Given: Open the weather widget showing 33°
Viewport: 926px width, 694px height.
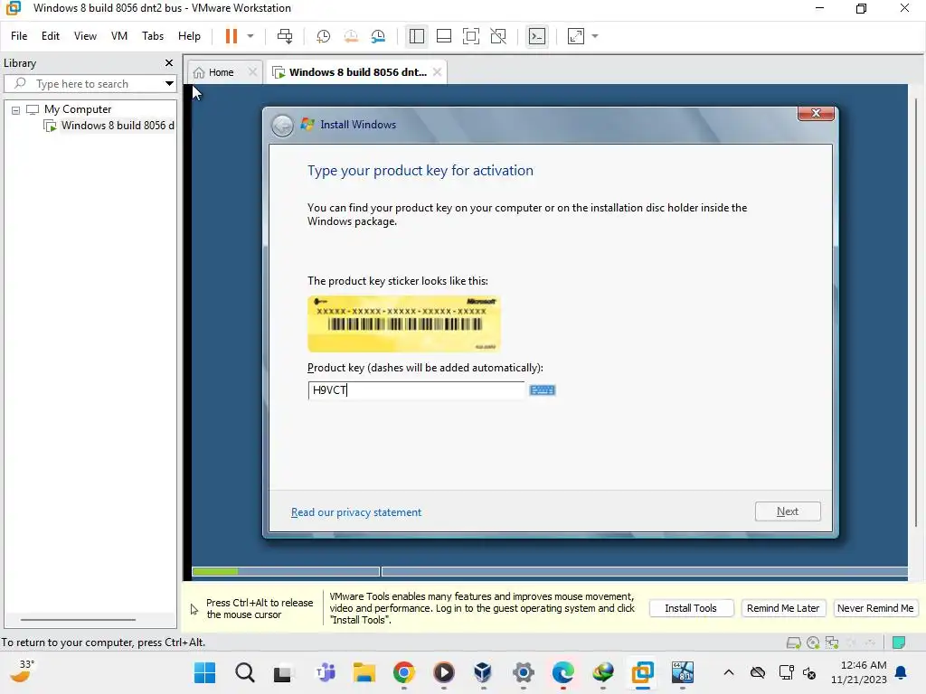Looking at the screenshot, I should [x=23, y=671].
